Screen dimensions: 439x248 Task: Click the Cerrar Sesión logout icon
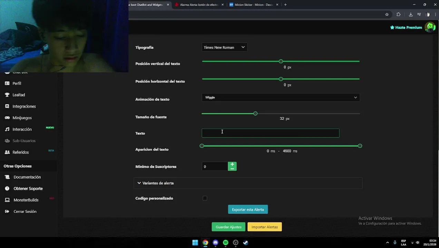click(x=7, y=211)
